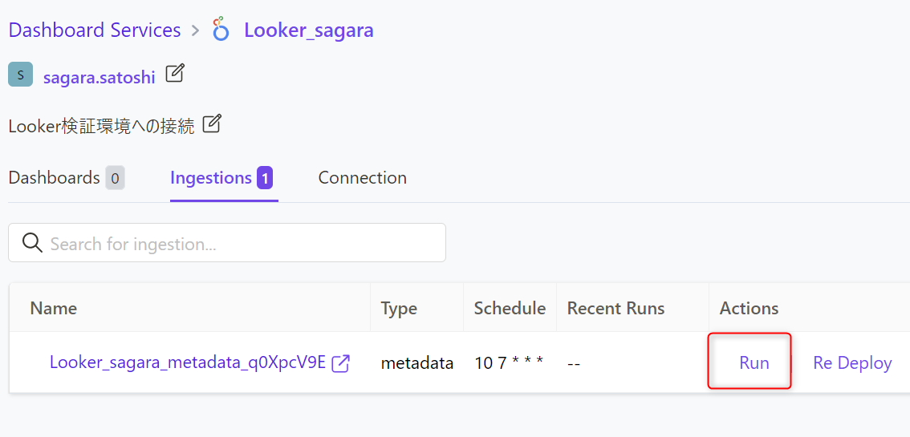Open the Connection tab
This screenshot has height=437, width=910.
(362, 177)
